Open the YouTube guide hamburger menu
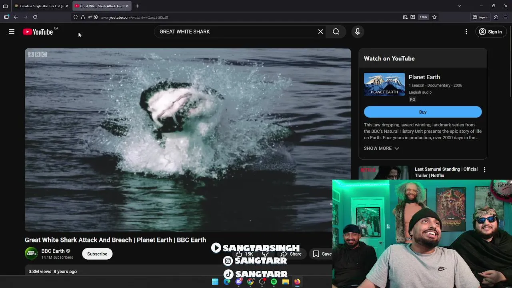 click(12, 32)
